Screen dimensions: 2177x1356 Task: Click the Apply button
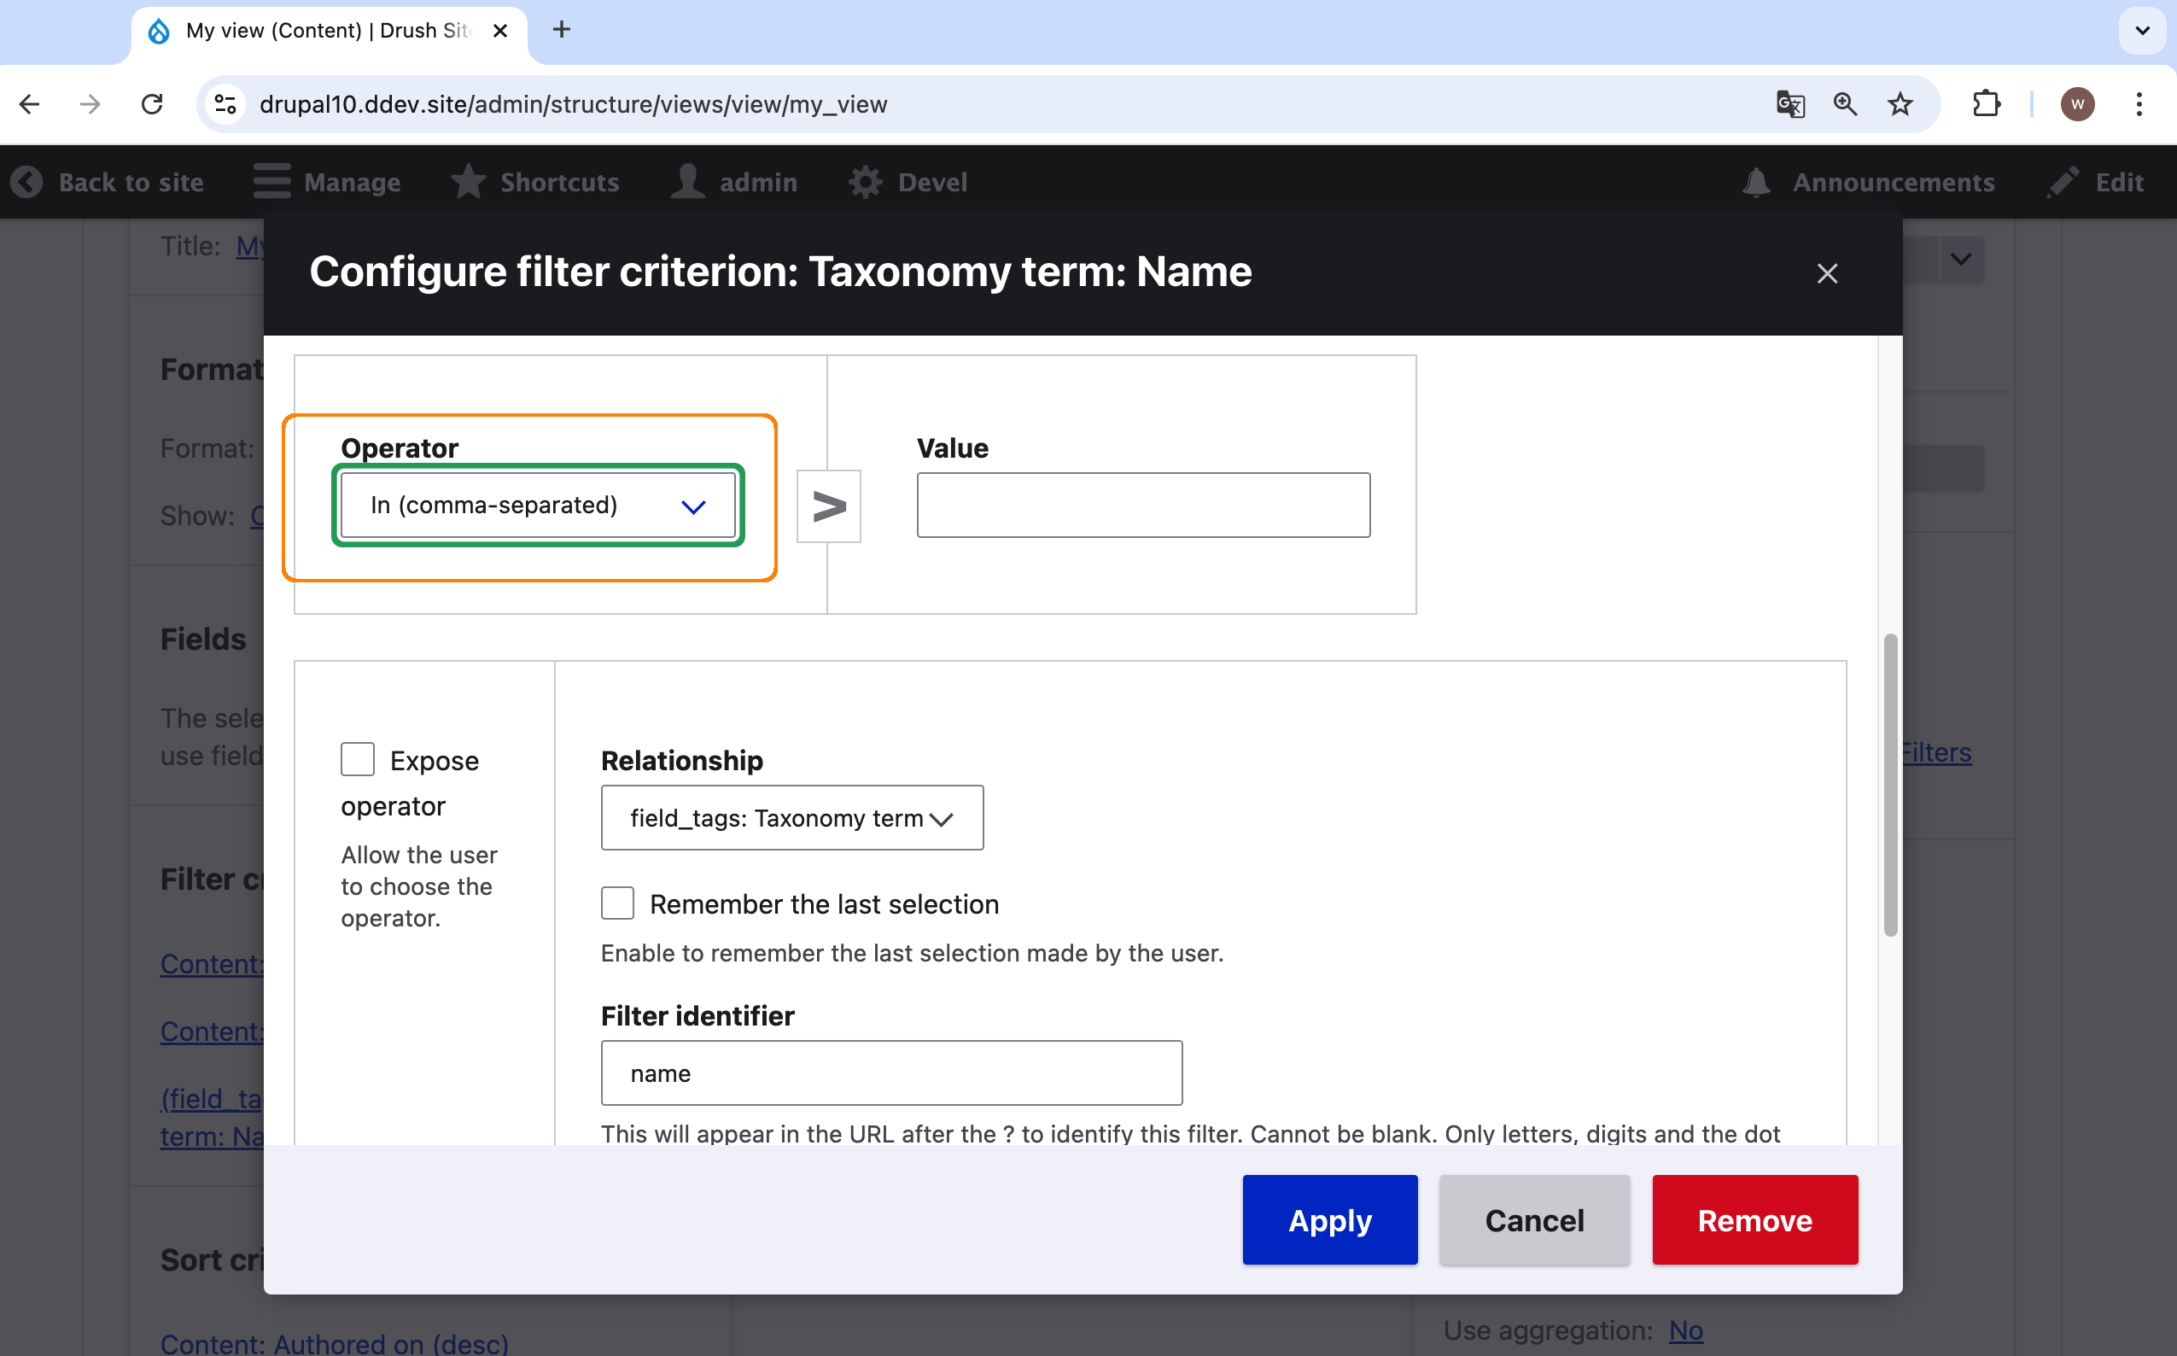[x=1328, y=1219]
